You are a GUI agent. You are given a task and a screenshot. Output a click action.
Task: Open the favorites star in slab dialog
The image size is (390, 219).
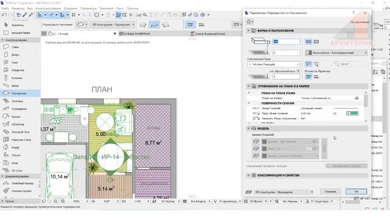249,22
